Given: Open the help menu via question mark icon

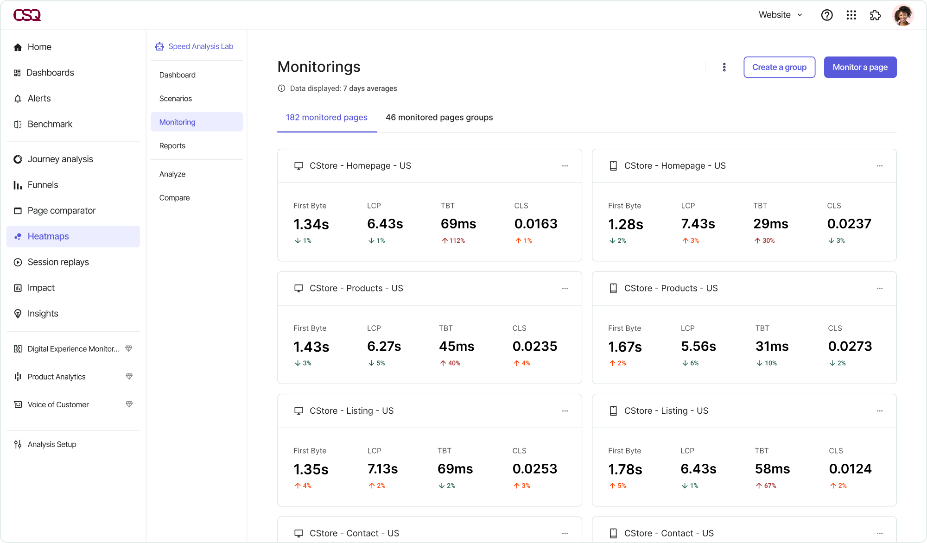Looking at the screenshot, I should pyautogui.click(x=827, y=15).
